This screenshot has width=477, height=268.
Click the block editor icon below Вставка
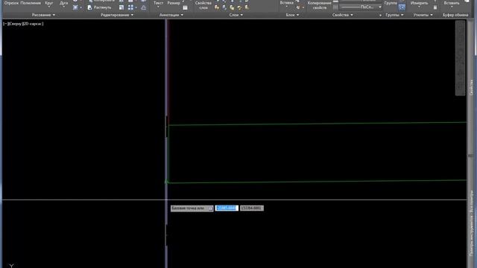pos(298,7)
